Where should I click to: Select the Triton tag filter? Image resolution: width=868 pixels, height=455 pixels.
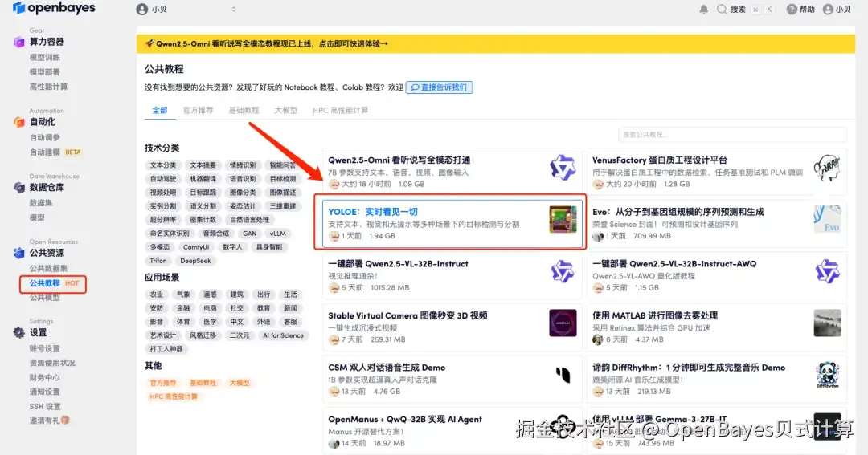(x=158, y=261)
